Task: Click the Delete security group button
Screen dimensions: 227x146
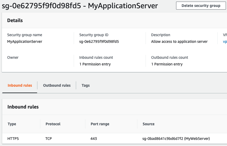Action: pos(201,6)
